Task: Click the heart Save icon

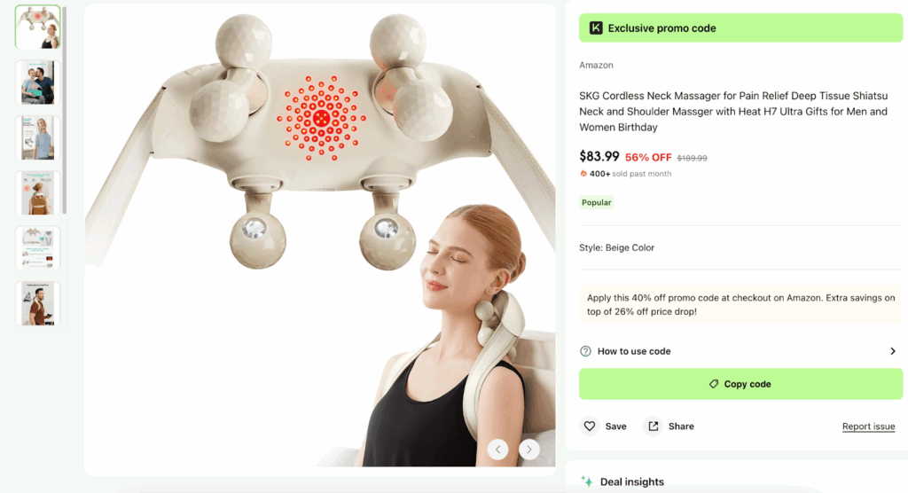Action: click(590, 426)
